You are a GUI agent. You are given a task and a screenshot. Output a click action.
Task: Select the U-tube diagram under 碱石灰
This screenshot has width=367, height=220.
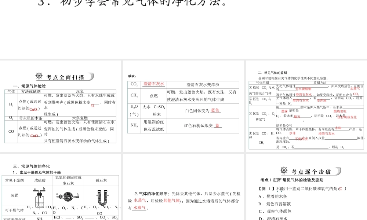click(102, 198)
